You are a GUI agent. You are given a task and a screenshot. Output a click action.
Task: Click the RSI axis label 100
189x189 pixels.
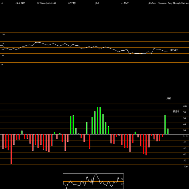pyautogui.click(x=3, y=34)
